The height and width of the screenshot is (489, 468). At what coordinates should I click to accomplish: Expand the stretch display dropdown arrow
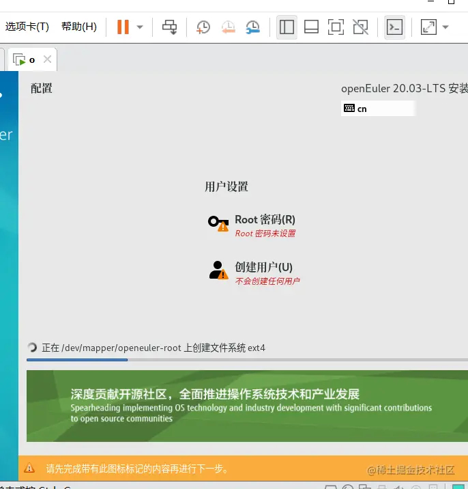(445, 27)
